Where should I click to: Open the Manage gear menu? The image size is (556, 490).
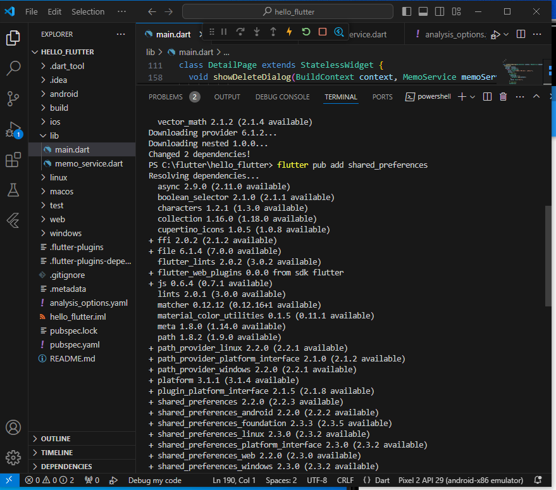click(13, 458)
